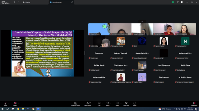199x111 pixels.
Task: Open the first Chrome icon in taskbar
Action: coord(18,109)
